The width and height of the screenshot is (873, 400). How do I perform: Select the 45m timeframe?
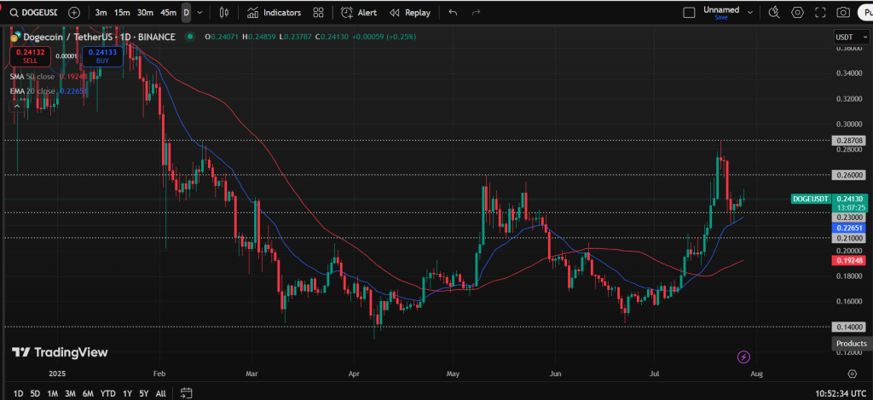coord(168,12)
